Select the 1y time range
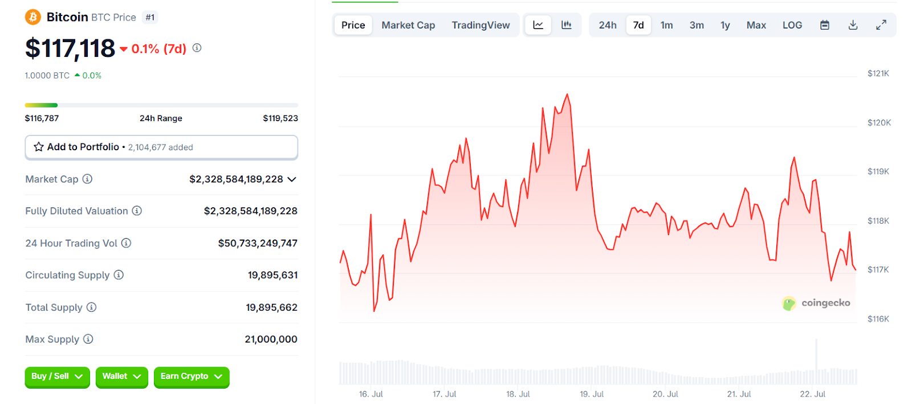This screenshot has height=404, width=912. 725,25
